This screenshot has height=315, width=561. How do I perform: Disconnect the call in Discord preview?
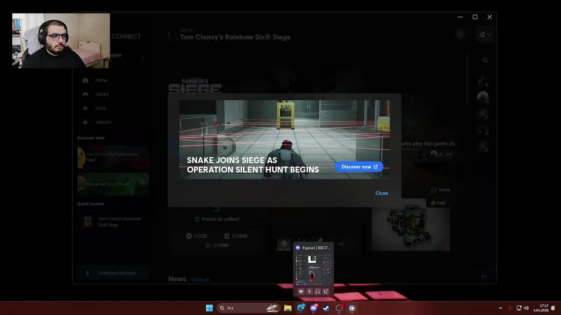326,291
